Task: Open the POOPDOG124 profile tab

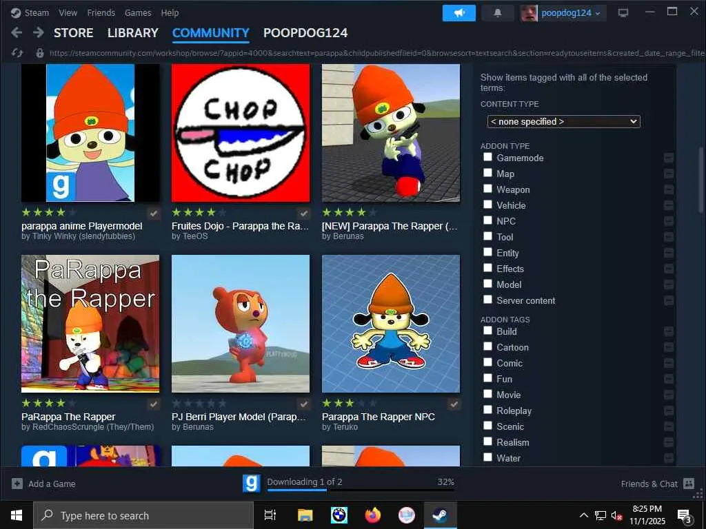Action: (x=305, y=33)
